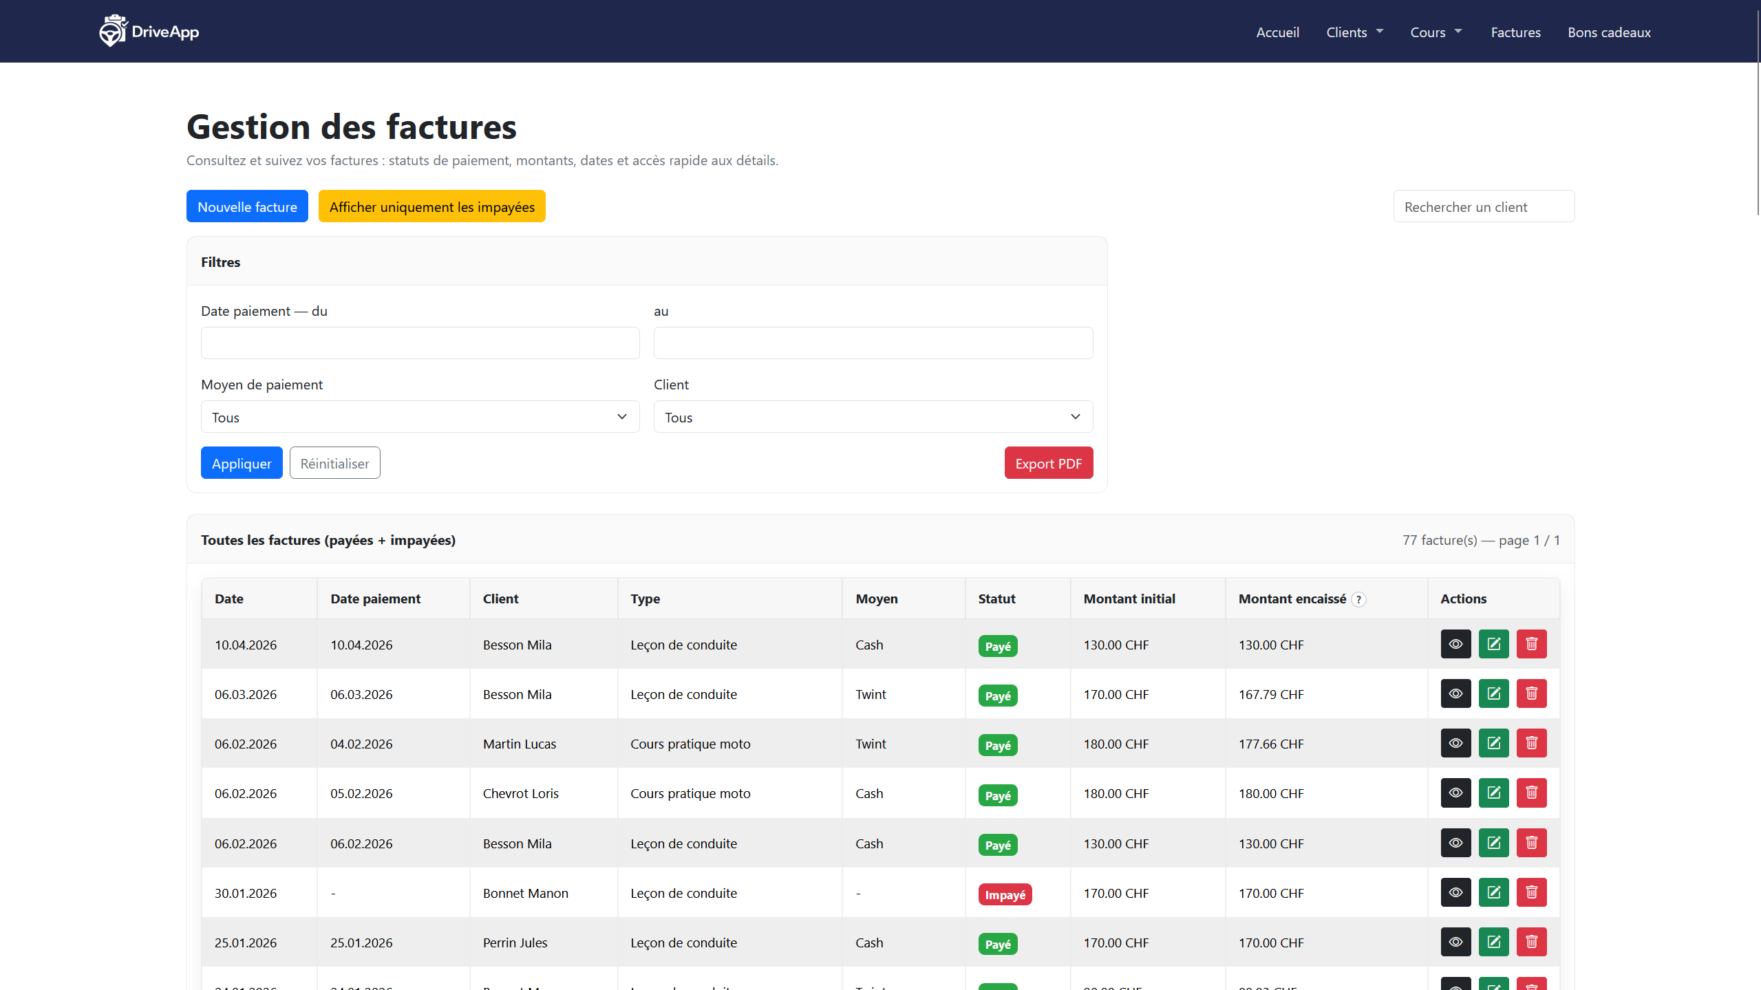Delete the Chevrot Loris invoice
The image size is (1761, 990).
(x=1531, y=793)
